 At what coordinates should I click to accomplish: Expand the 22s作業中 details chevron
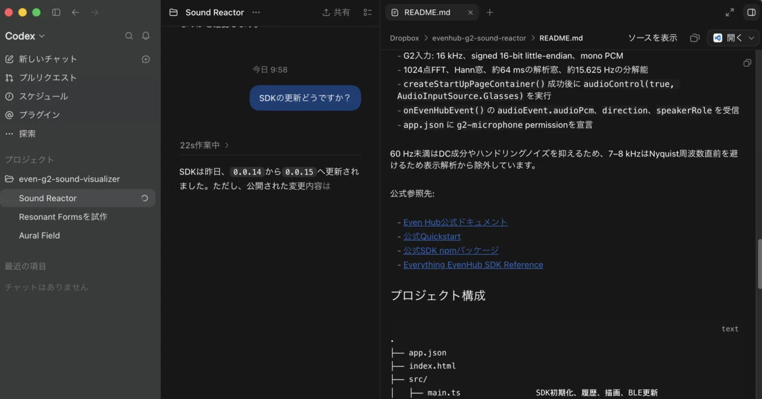(227, 145)
